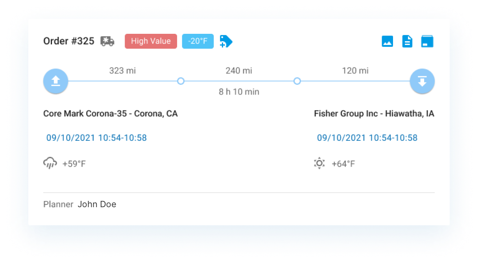Image resolution: width=478 pixels, height=263 pixels.
Task: Open the document attachment icon
Action: [x=407, y=41]
